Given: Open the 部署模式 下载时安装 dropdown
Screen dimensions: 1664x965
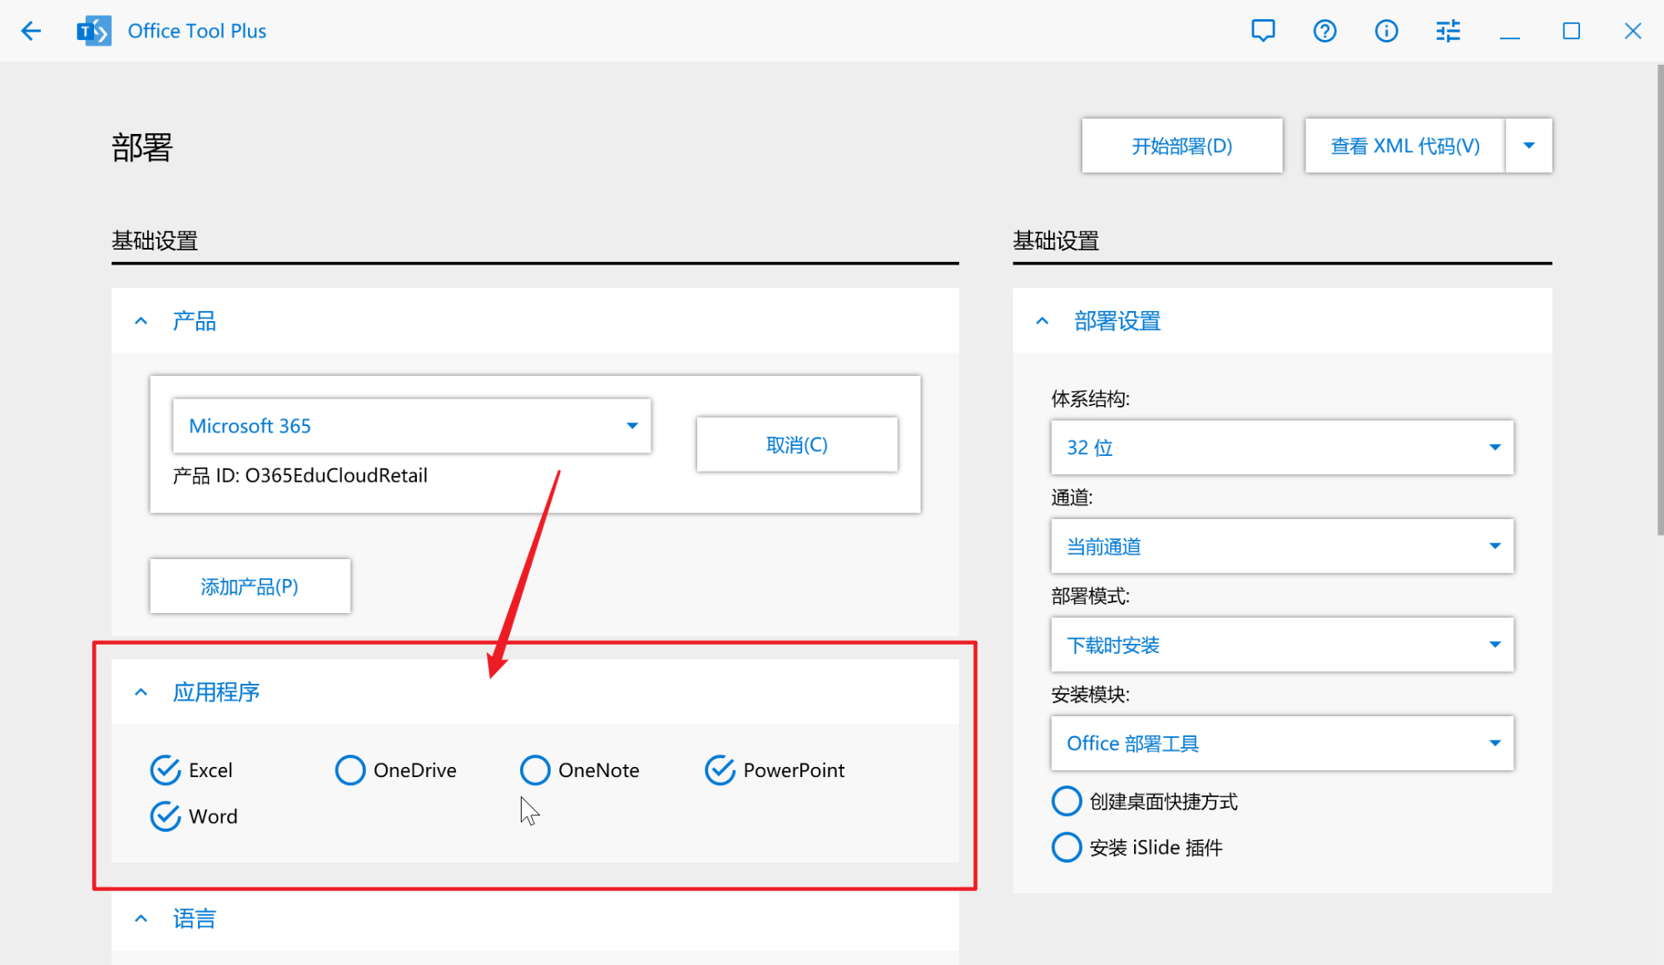Looking at the screenshot, I should click(x=1282, y=645).
